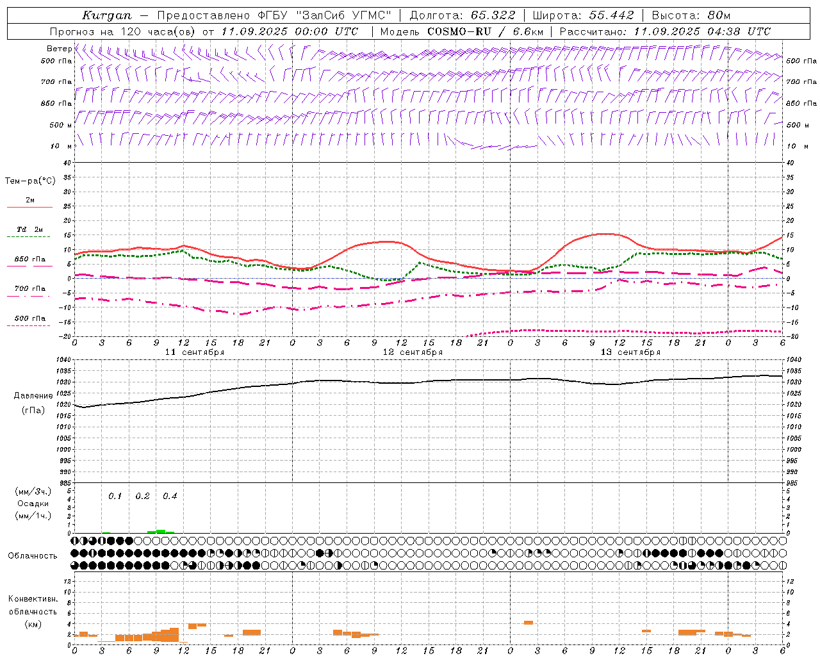Screen dimensions: 820x656
Task: Click the "Ветер" wind panel label
Action: [59, 49]
